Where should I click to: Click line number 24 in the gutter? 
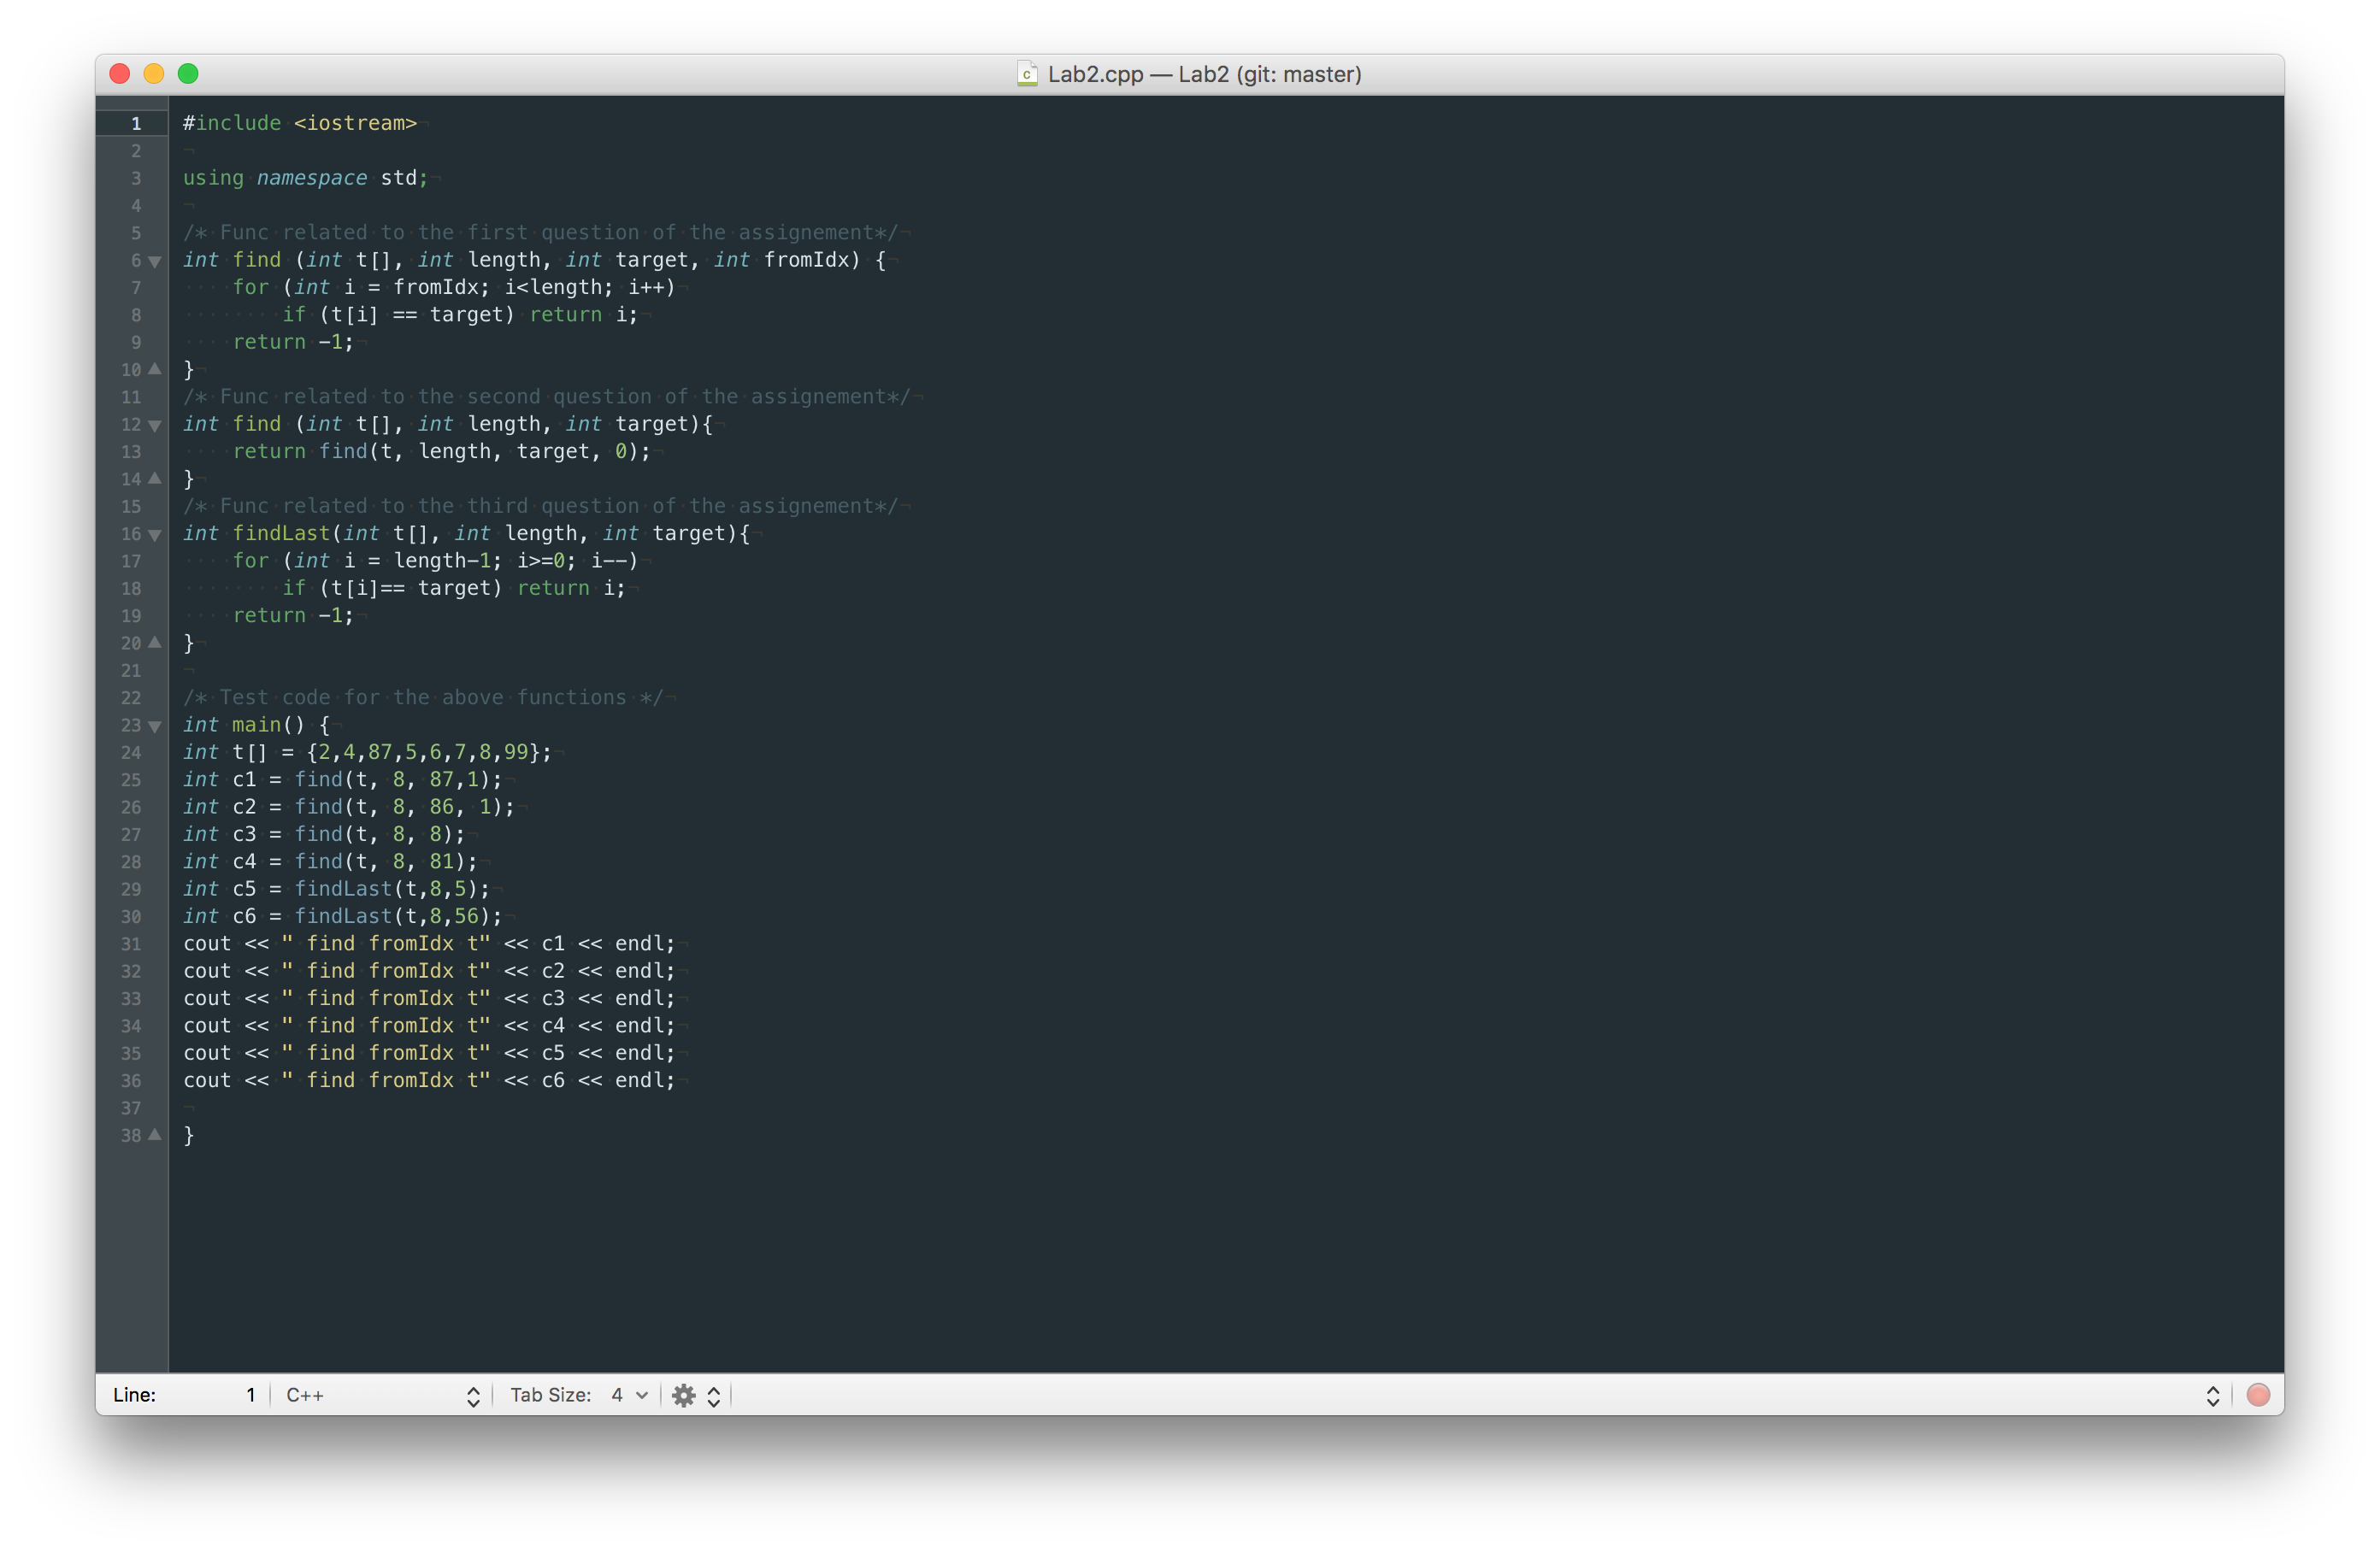(131, 753)
